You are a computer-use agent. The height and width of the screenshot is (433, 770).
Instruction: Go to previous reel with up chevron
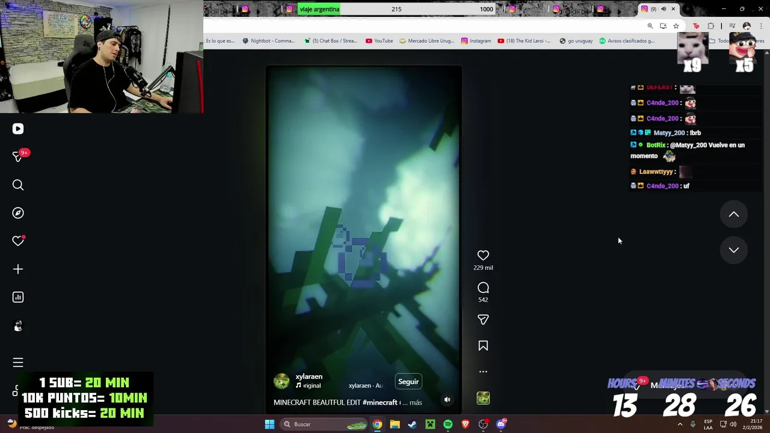point(734,214)
